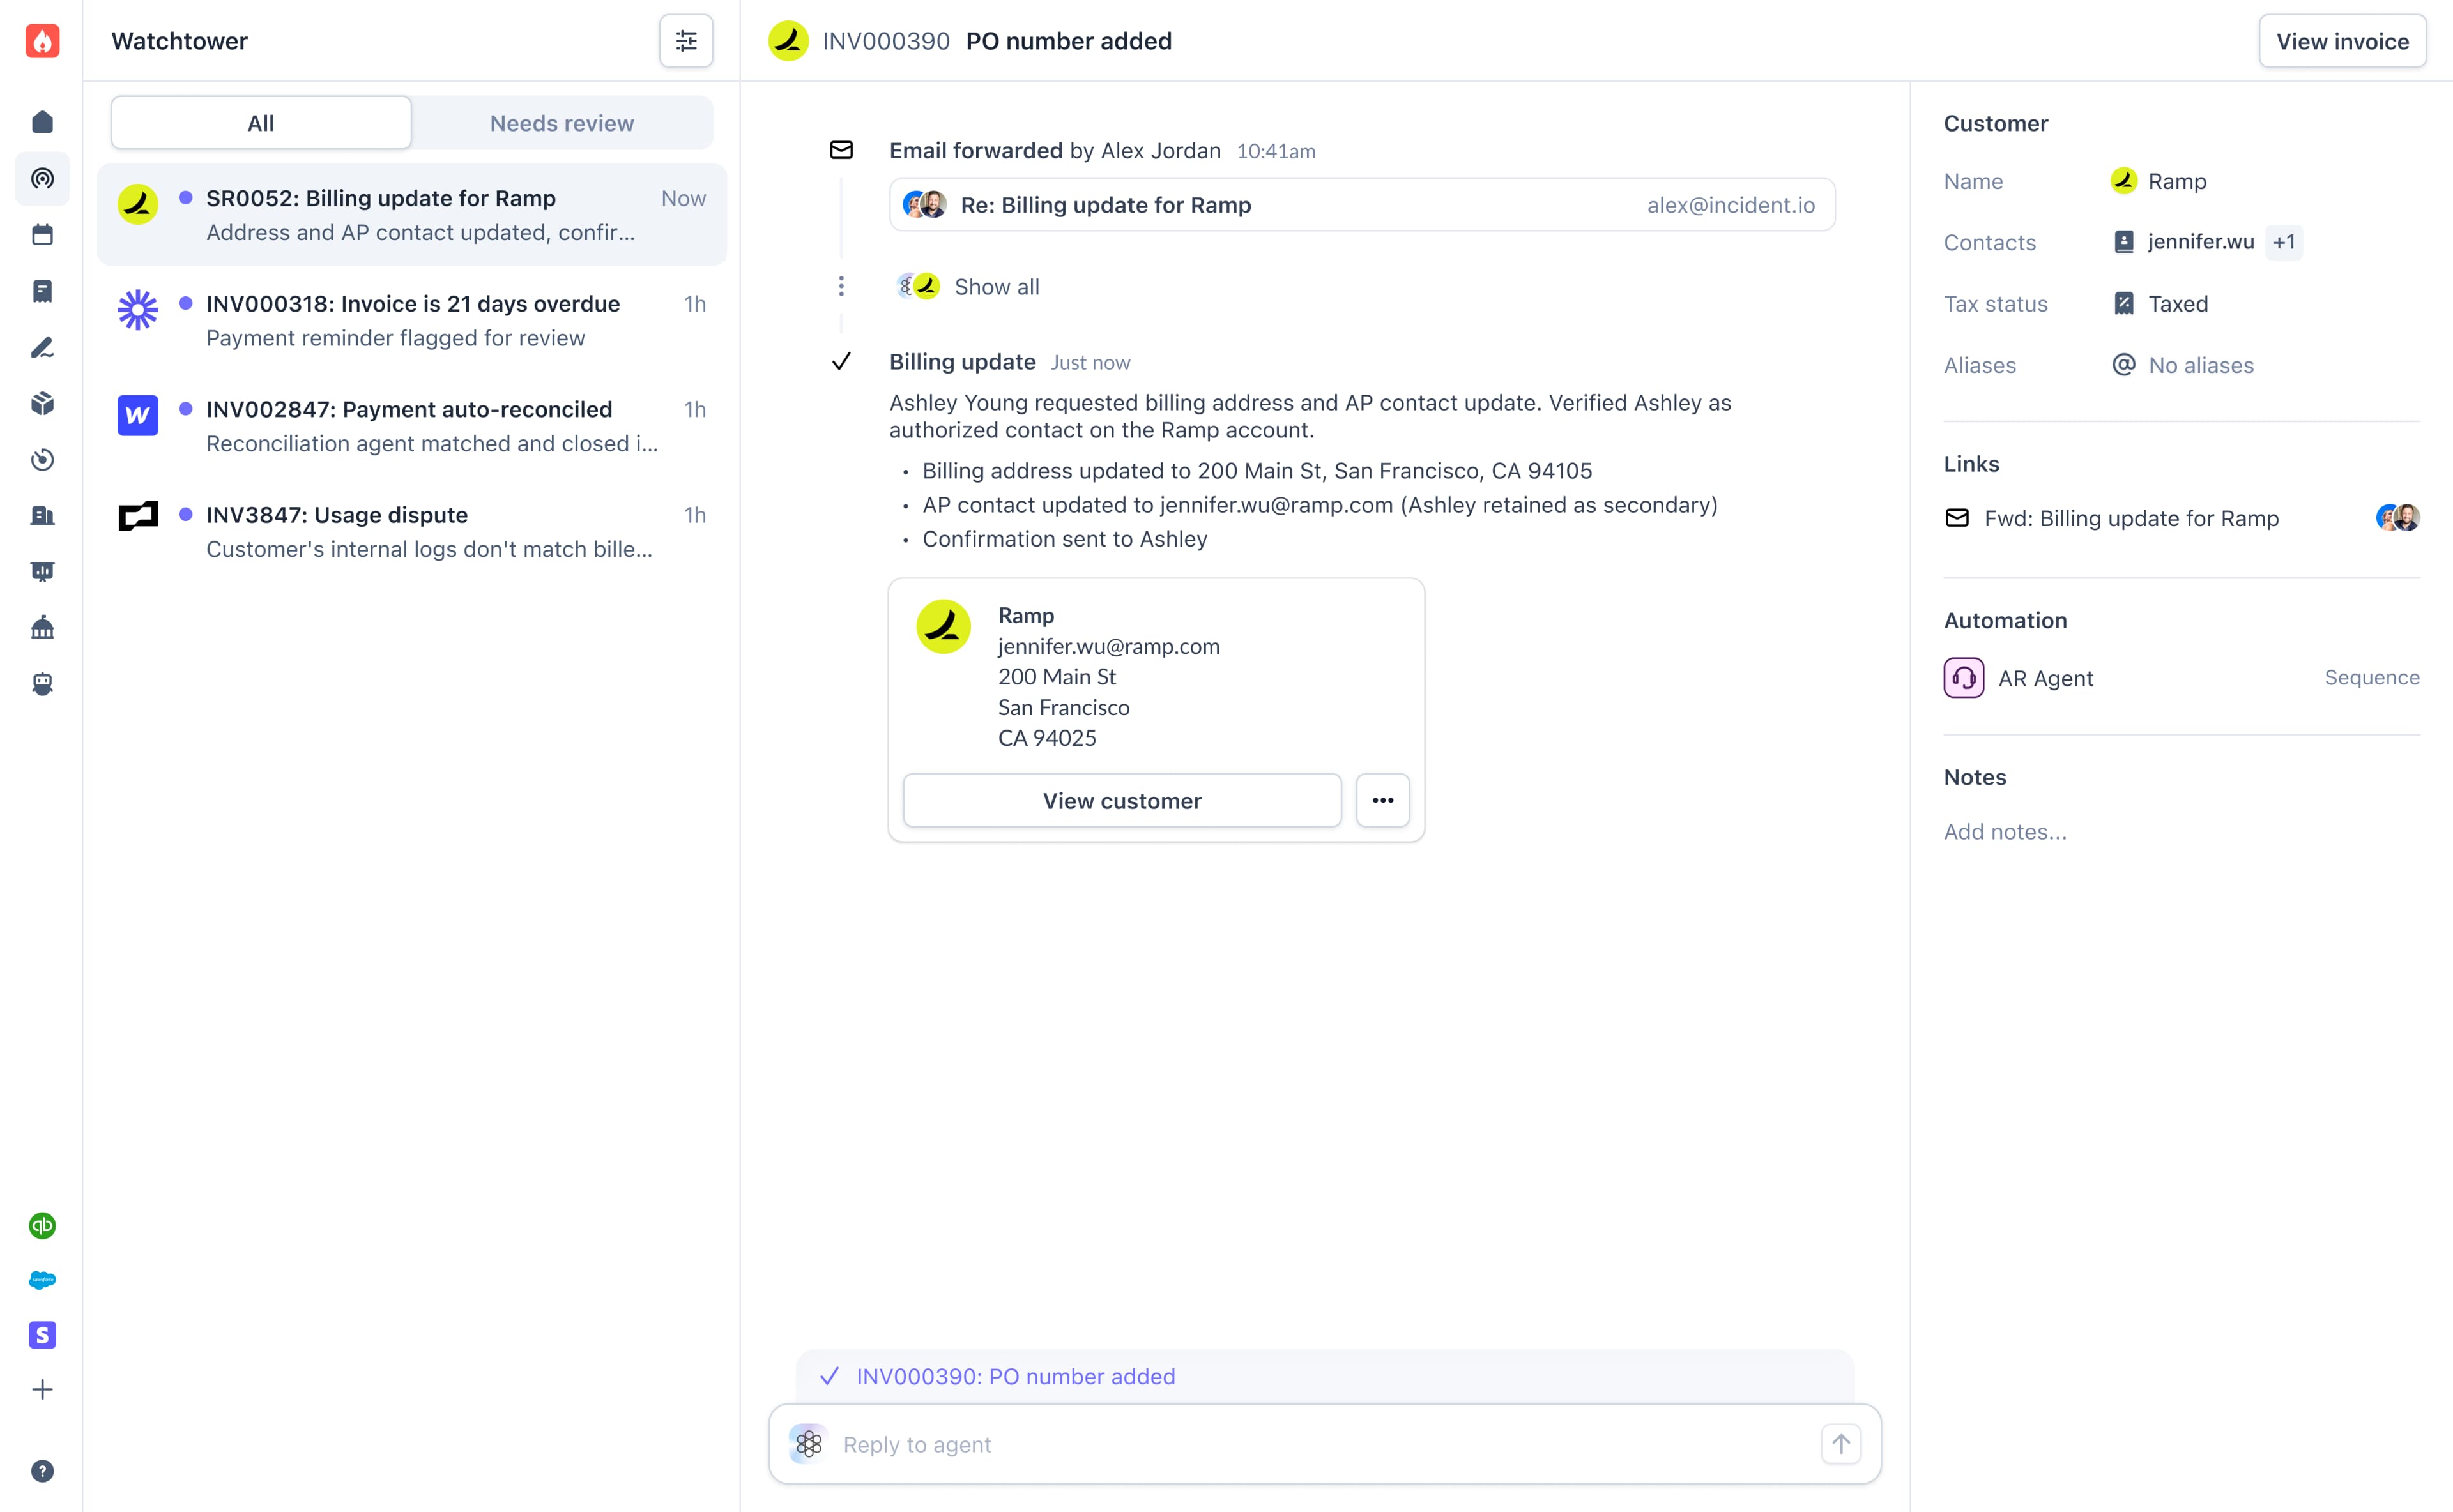Screen dimensions: 2453x1512
Task: Click the plus icon to add an integration
Action: (42, 1390)
